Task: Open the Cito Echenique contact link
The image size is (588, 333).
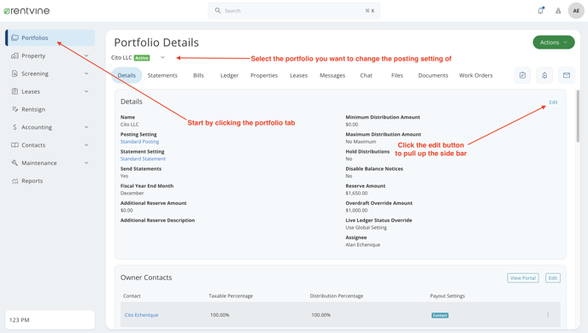Action: (x=141, y=315)
